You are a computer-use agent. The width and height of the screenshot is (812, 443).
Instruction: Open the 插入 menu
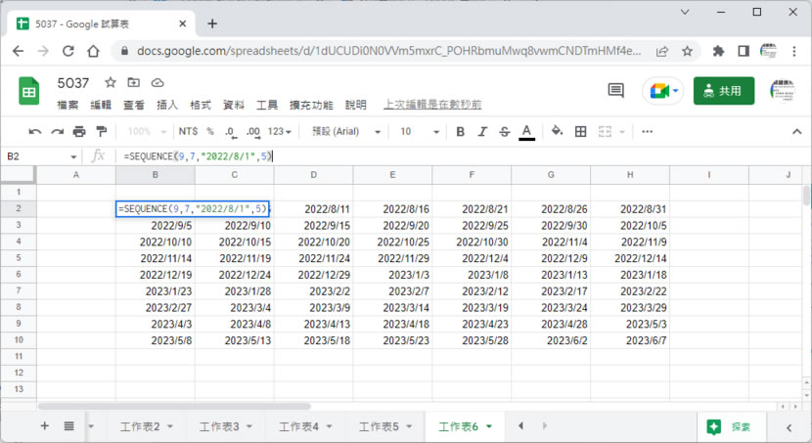(x=166, y=105)
